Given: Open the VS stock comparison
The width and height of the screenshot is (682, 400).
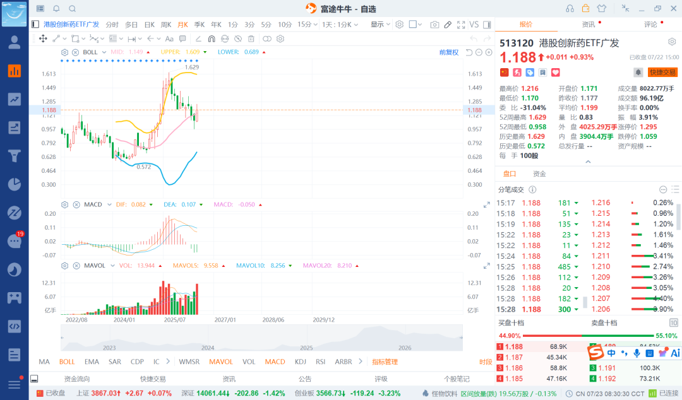Looking at the screenshot, I should pos(474,25).
